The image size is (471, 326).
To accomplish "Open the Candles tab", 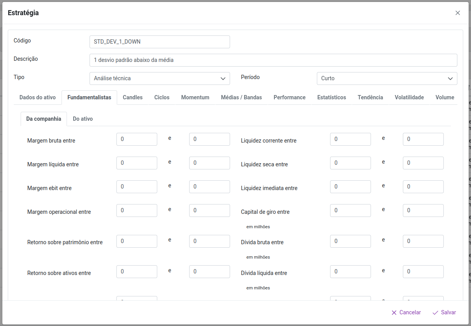I will [132, 97].
